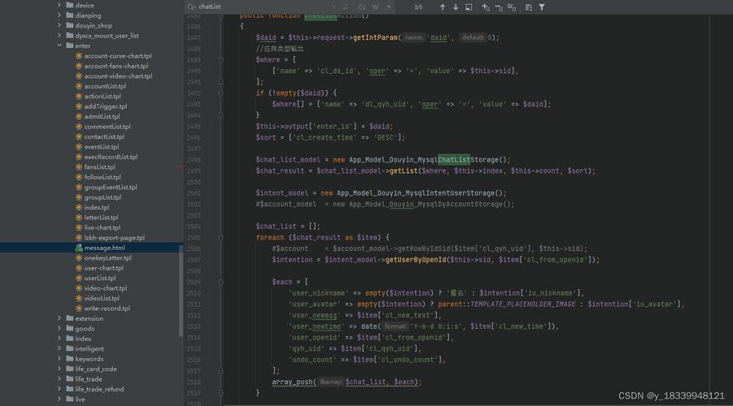Open followList.tpl file
Image resolution: width=733 pixels, height=406 pixels.
103,177
